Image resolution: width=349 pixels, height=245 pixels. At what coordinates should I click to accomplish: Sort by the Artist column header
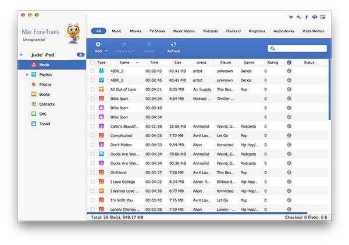201,63
